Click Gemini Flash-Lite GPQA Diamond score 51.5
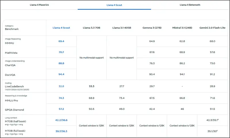 [x=212, y=109]
